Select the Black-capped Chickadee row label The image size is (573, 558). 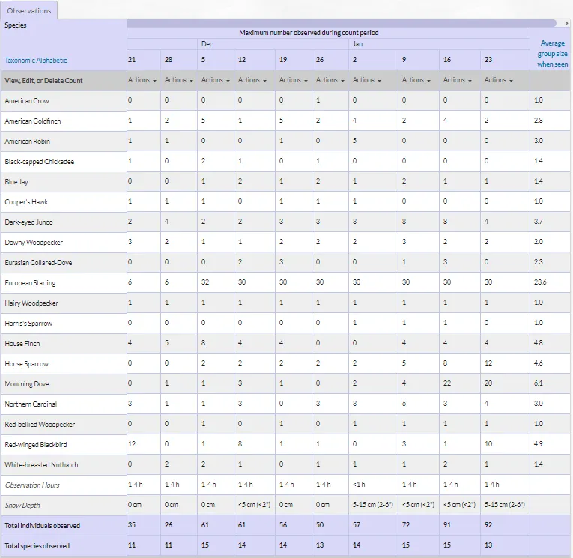pyautogui.click(x=40, y=162)
